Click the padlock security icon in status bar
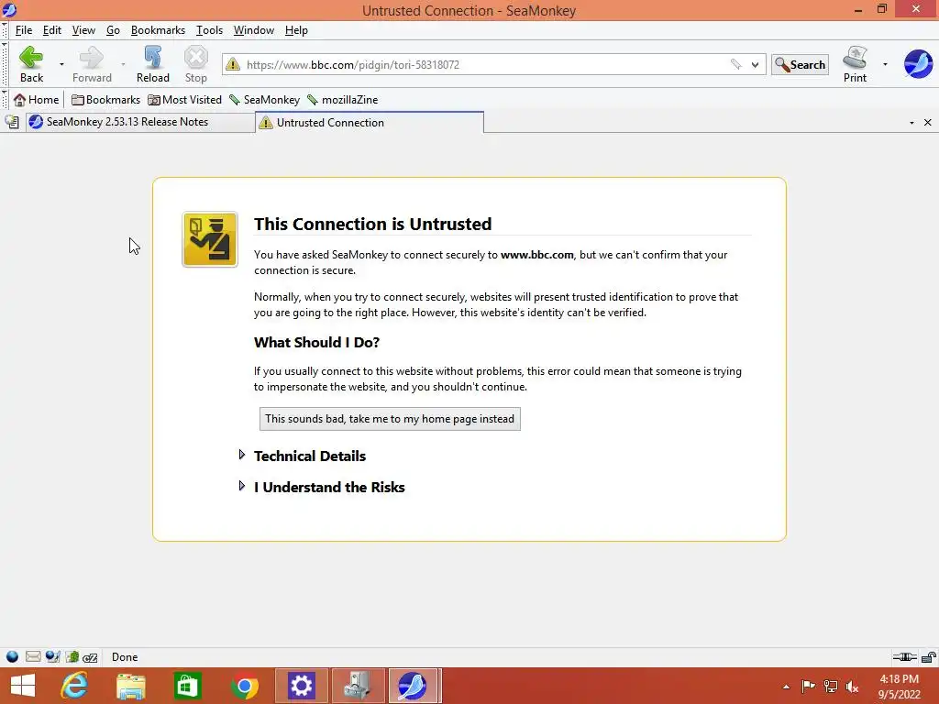This screenshot has width=939, height=704. pos(928,657)
